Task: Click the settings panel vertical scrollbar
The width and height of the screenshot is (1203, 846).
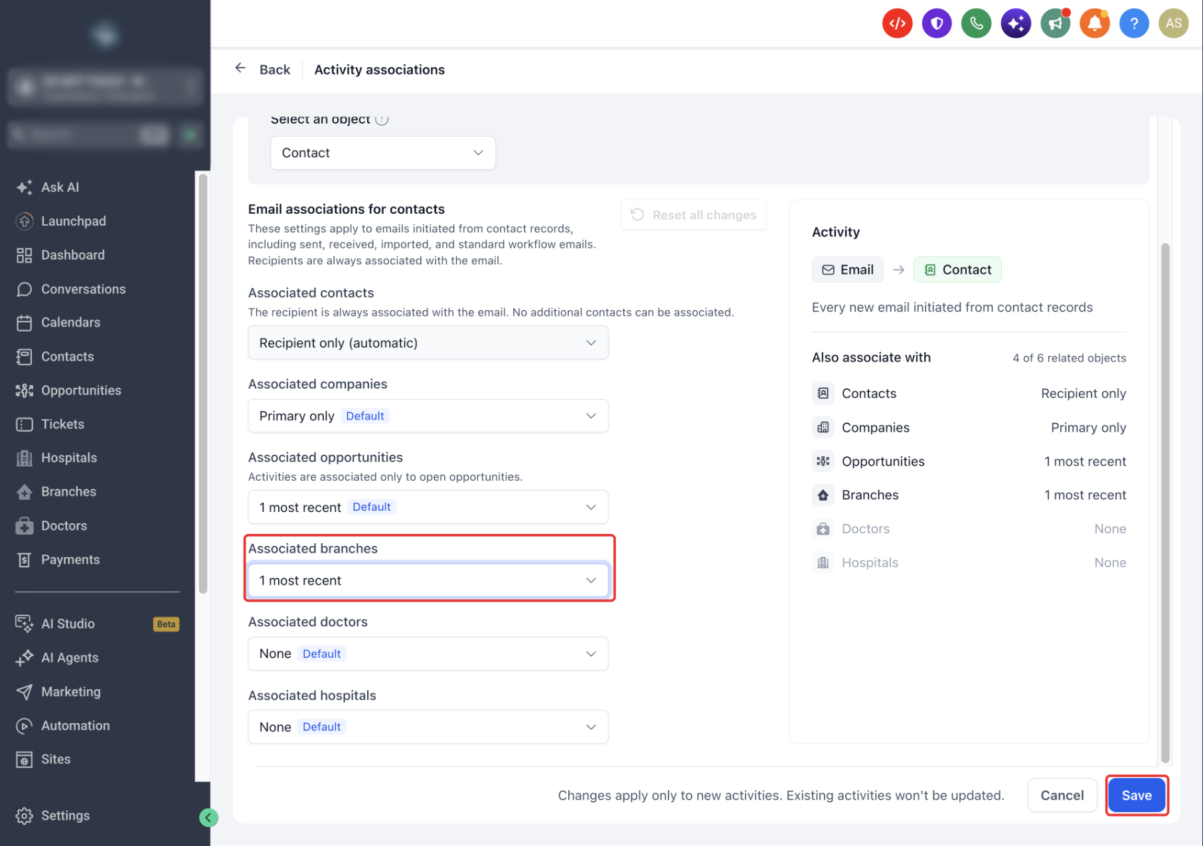Action: click(x=1165, y=503)
